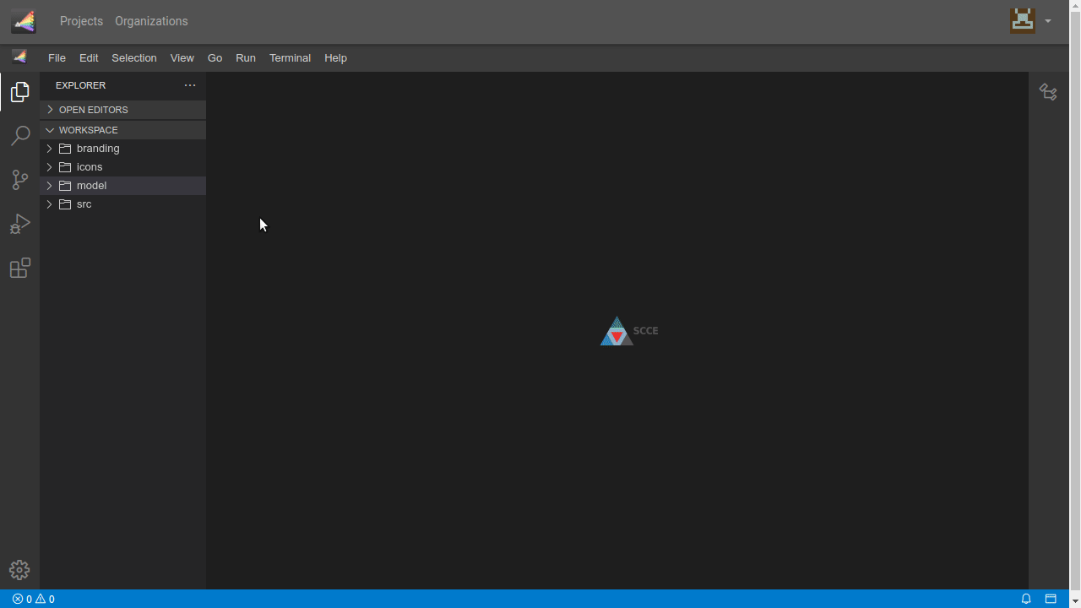The width and height of the screenshot is (1081, 608).
Task: Open the Source Control view icon
Action: [19, 180]
